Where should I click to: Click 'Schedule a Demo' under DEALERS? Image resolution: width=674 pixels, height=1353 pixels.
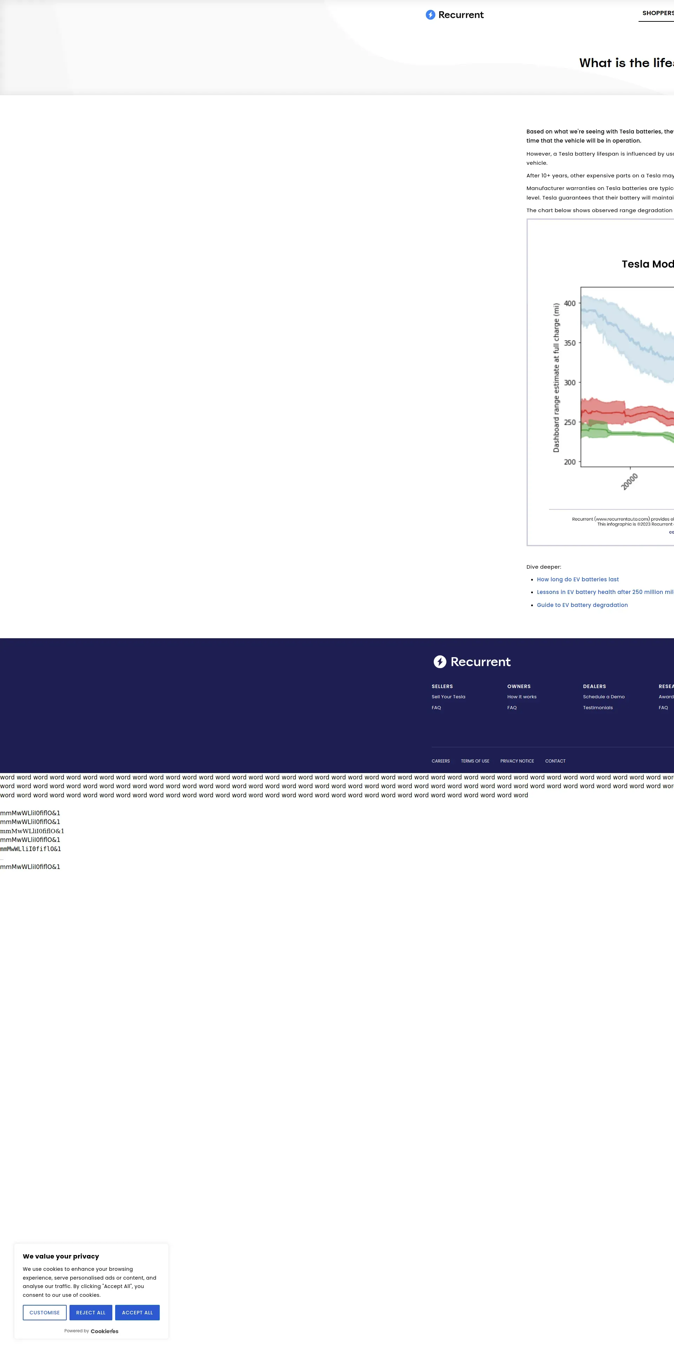click(x=604, y=697)
